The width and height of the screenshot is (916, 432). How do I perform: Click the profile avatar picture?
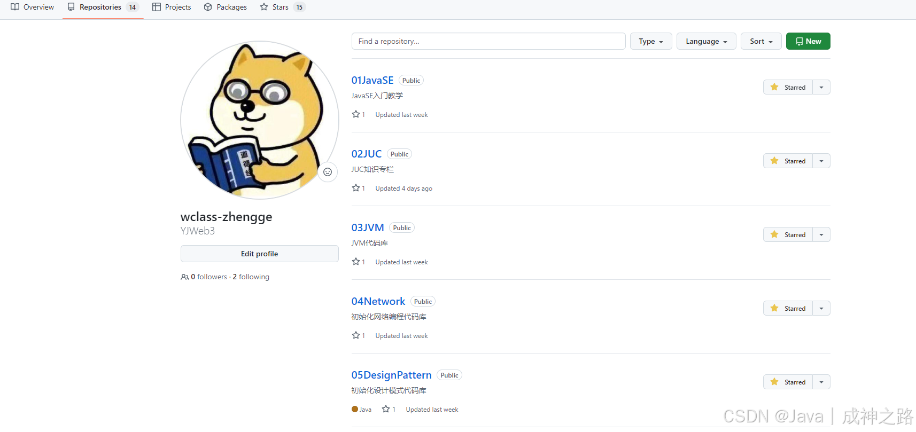point(260,120)
